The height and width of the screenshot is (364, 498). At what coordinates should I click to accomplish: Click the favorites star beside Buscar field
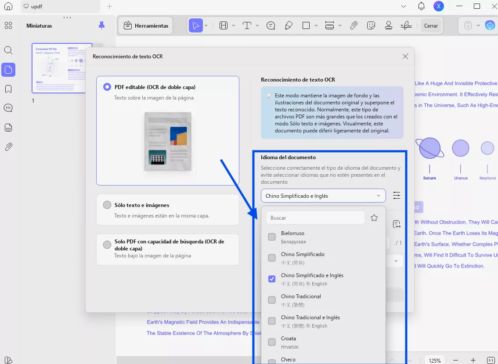pyautogui.click(x=374, y=218)
